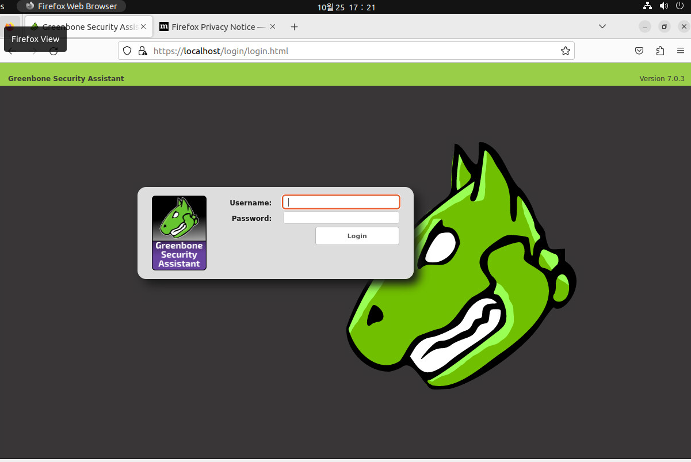Open Save to Pocket icon
The height and width of the screenshot is (462, 691).
(x=639, y=51)
